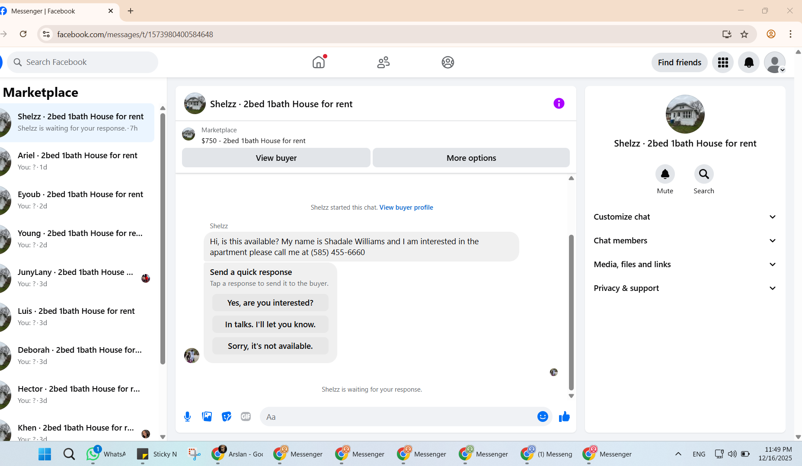
Task: Expand the Privacy & support section
Action: (685, 288)
